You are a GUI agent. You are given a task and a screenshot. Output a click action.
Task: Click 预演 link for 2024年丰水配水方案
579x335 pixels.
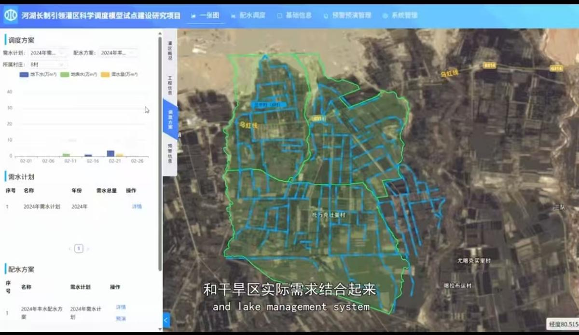point(121,319)
